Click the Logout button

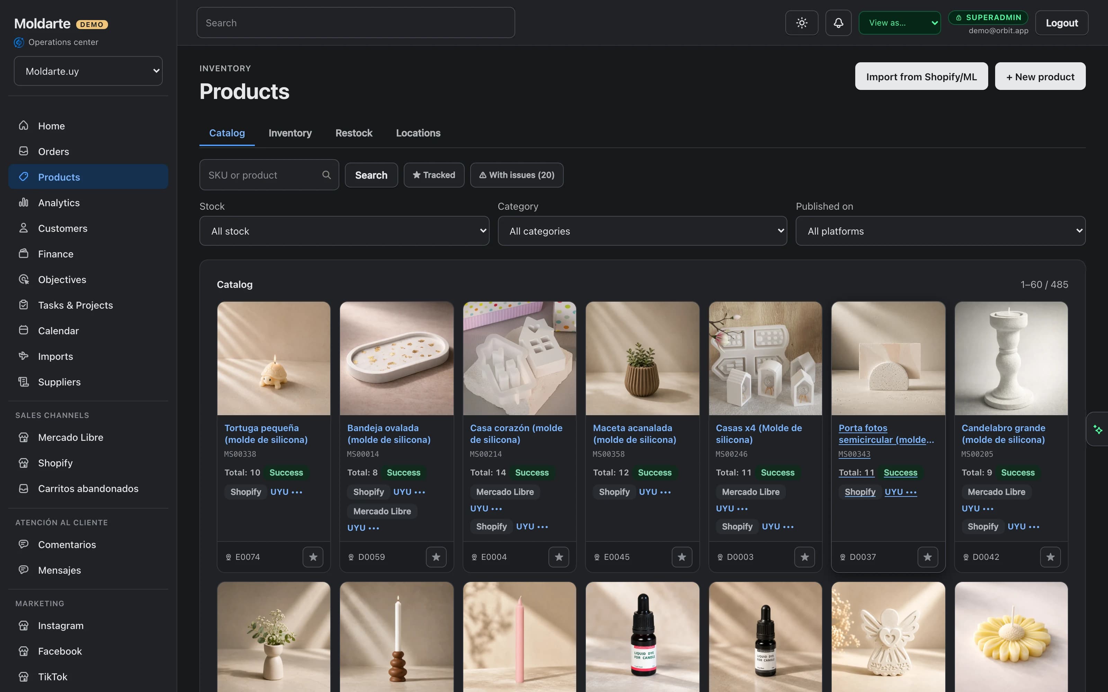[x=1062, y=23]
